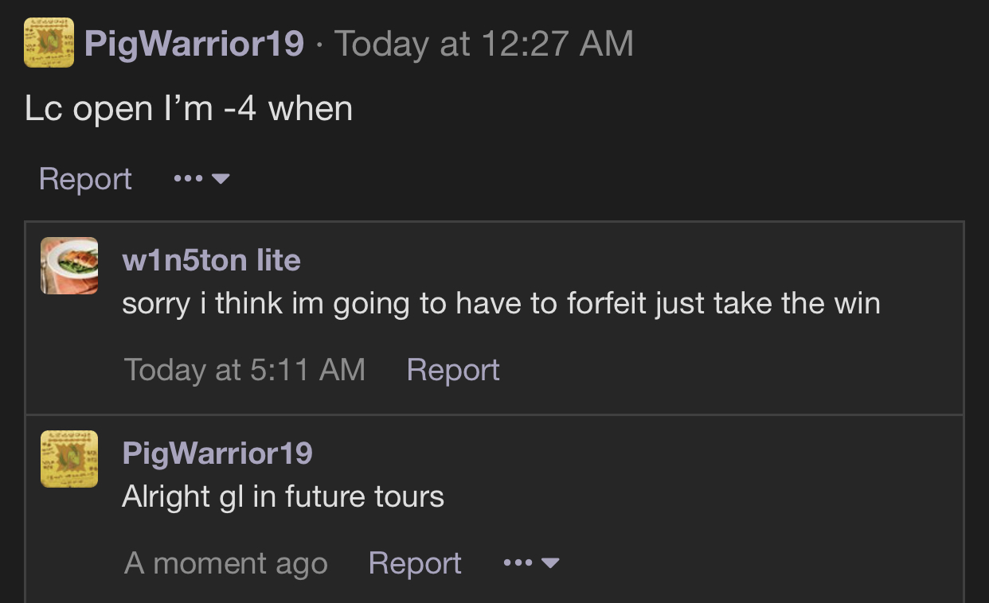Viewport: 989px width, 603px height.
Task: Report the 'Alright gl in future tours' comment
Action: (x=415, y=563)
